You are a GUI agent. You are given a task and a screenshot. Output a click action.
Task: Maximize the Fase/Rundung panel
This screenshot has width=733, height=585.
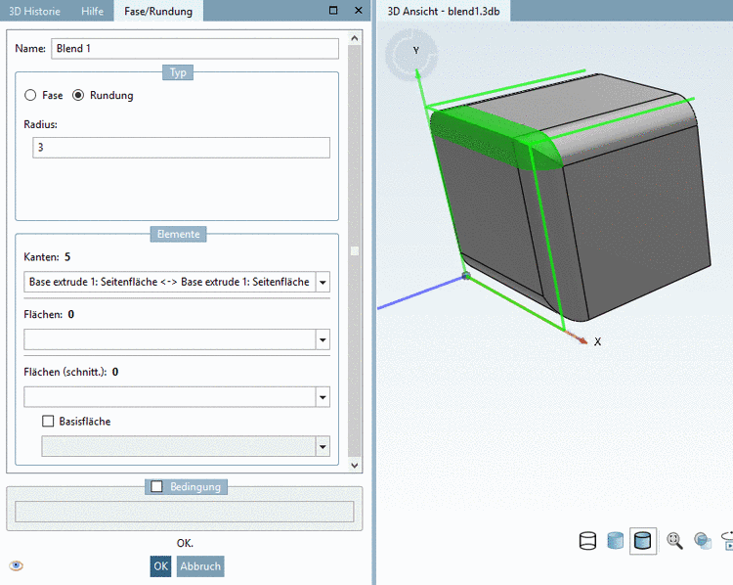click(x=333, y=11)
